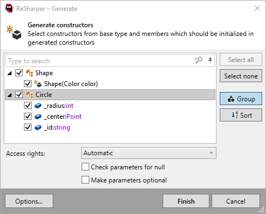Viewport: 266px width, 214px height.
Task: Click the search options magnifier icon
Action: (199, 60)
